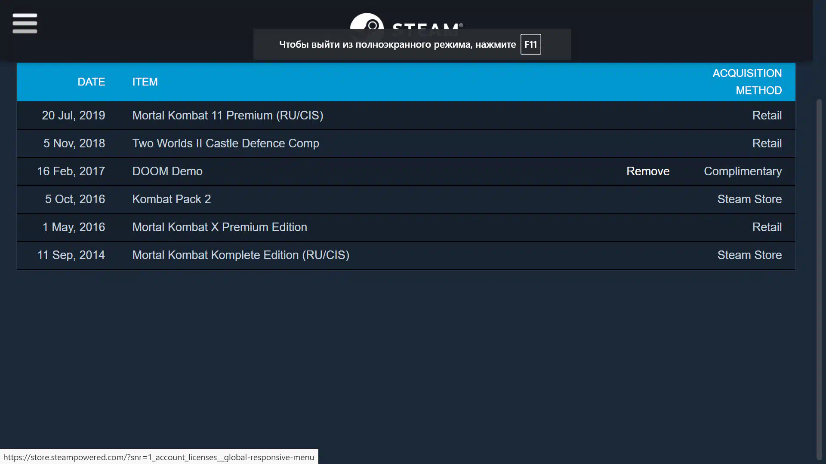
Task: Click Retail on the Two Worlds II row
Action: 767,143
